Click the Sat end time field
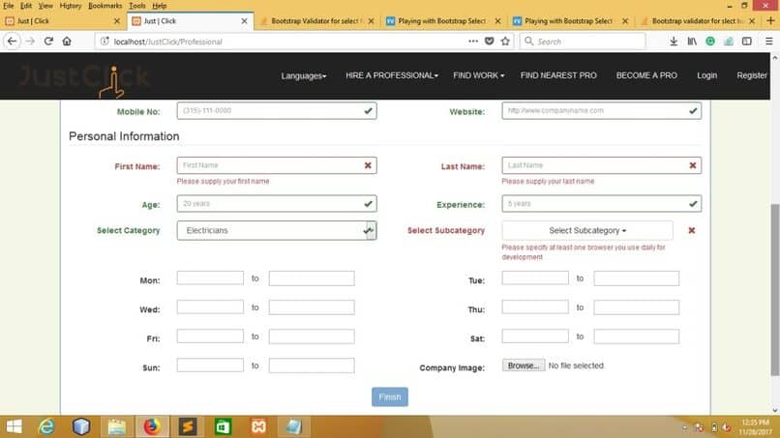780x438 pixels. click(x=636, y=336)
